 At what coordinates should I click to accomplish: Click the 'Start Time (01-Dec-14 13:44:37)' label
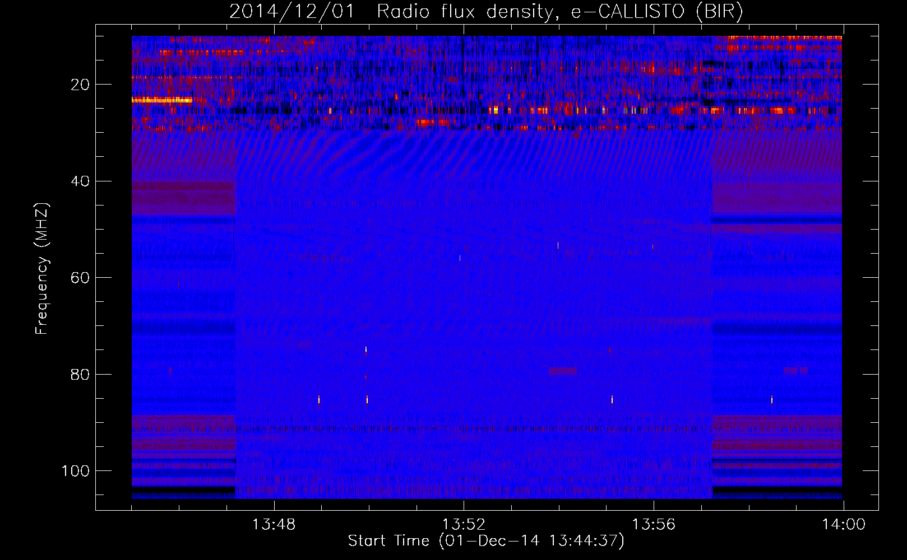click(x=486, y=541)
